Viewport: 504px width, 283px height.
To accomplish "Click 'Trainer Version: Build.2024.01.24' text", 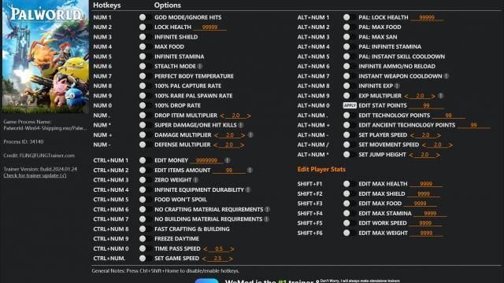I will click(x=40, y=169).
